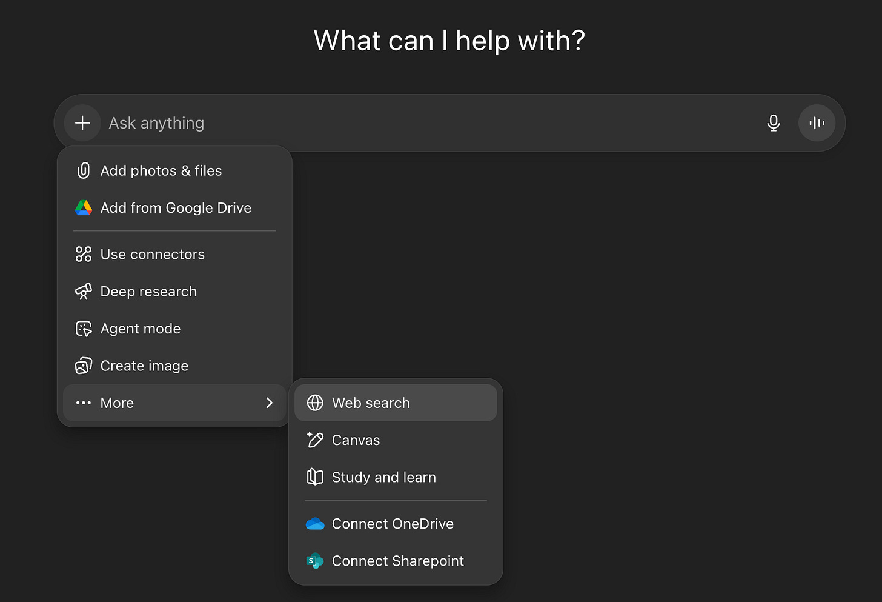Click the "What can I help with?" heading

pyautogui.click(x=449, y=41)
